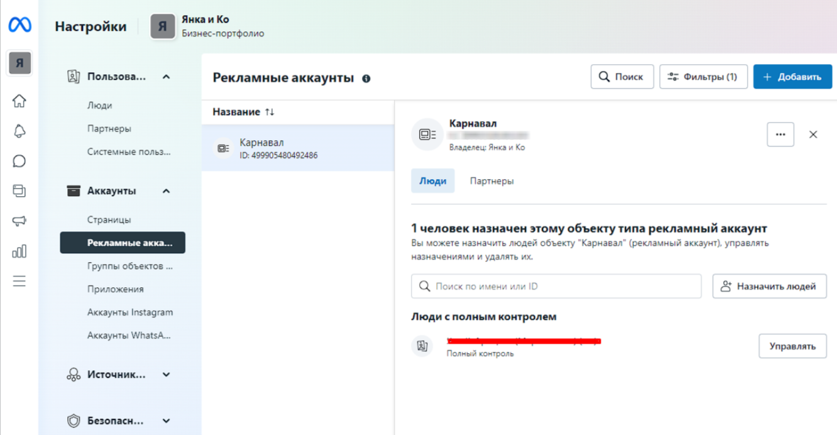
Task: Click the info icon beside Рекламные аккаунты
Action: pyautogui.click(x=366, y=79)
